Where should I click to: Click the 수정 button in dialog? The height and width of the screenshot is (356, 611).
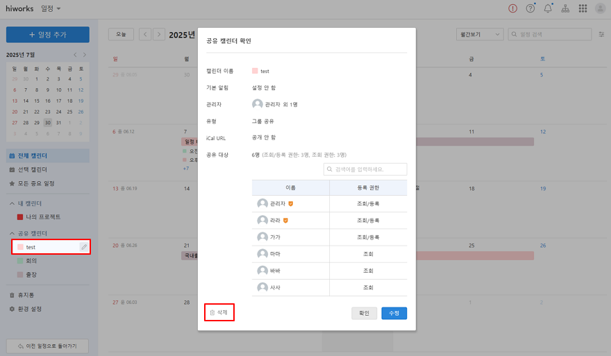point(394,313)
